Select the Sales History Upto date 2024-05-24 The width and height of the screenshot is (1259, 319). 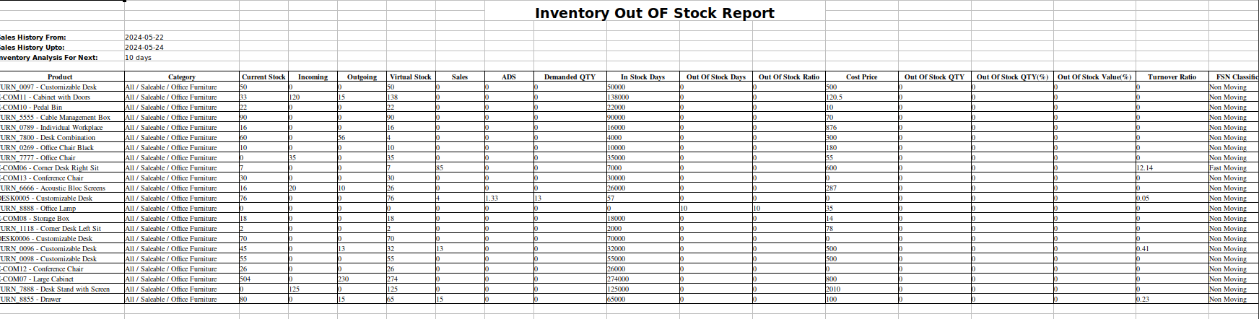144,48
